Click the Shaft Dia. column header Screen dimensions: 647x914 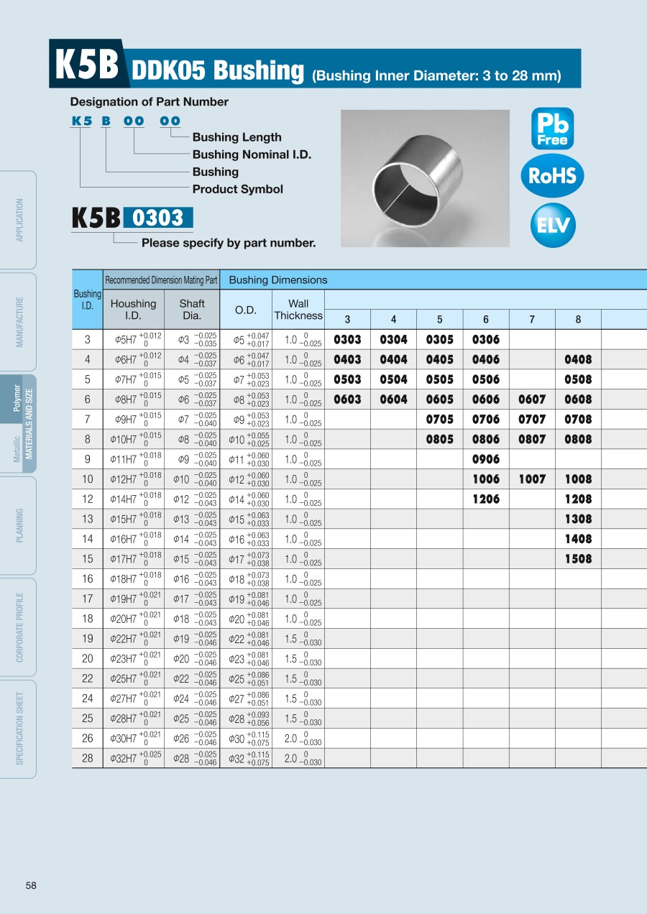tap(192, 310)
